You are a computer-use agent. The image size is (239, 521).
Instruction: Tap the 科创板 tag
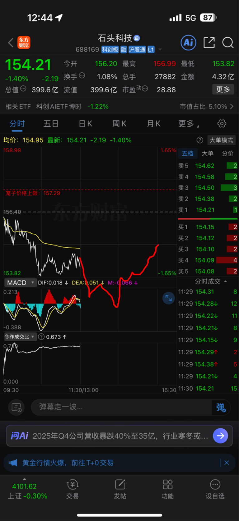click(x=110, y=50)
